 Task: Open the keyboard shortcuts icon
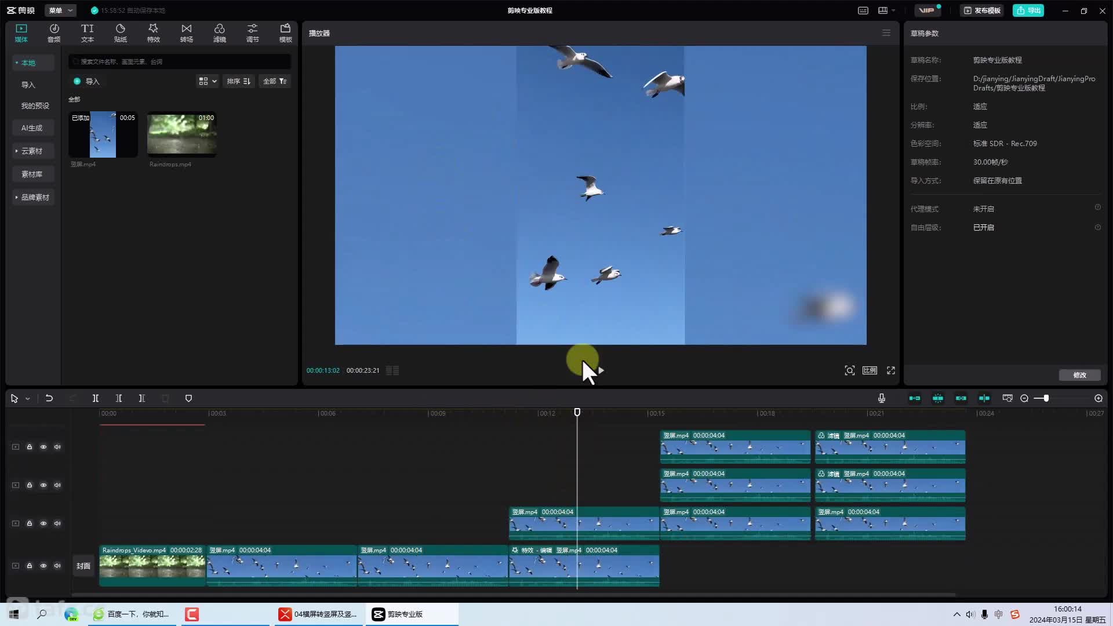click(x=863, y=10)
